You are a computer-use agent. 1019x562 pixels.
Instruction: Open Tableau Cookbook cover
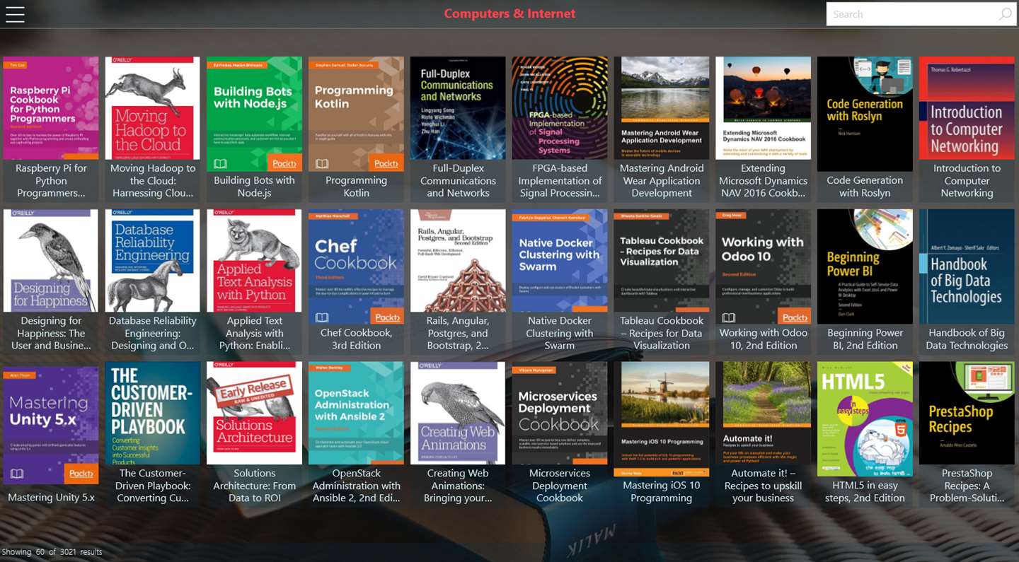[662, 261]
